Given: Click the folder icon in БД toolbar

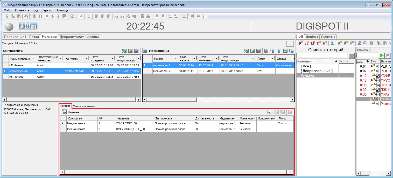Looking at the screenshot, I should [365, 43].
